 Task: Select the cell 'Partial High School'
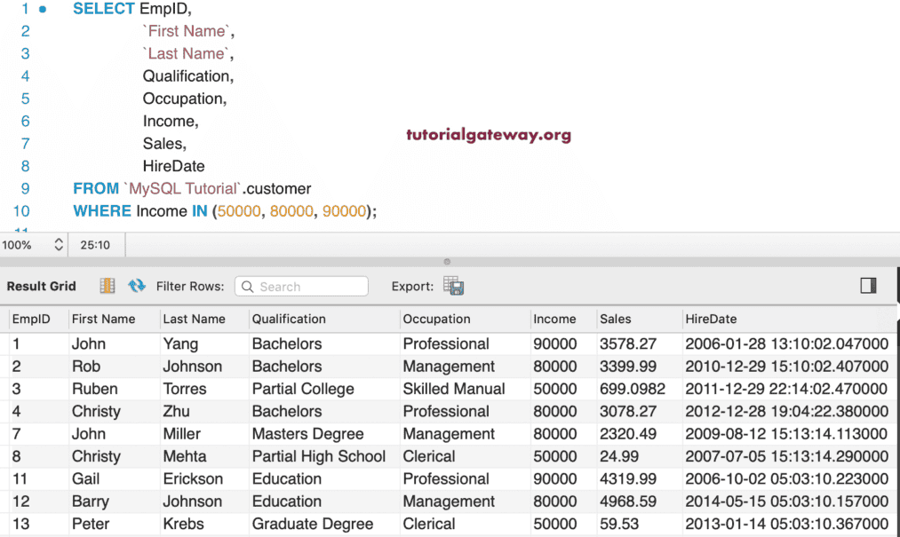[x=319, y=456]
